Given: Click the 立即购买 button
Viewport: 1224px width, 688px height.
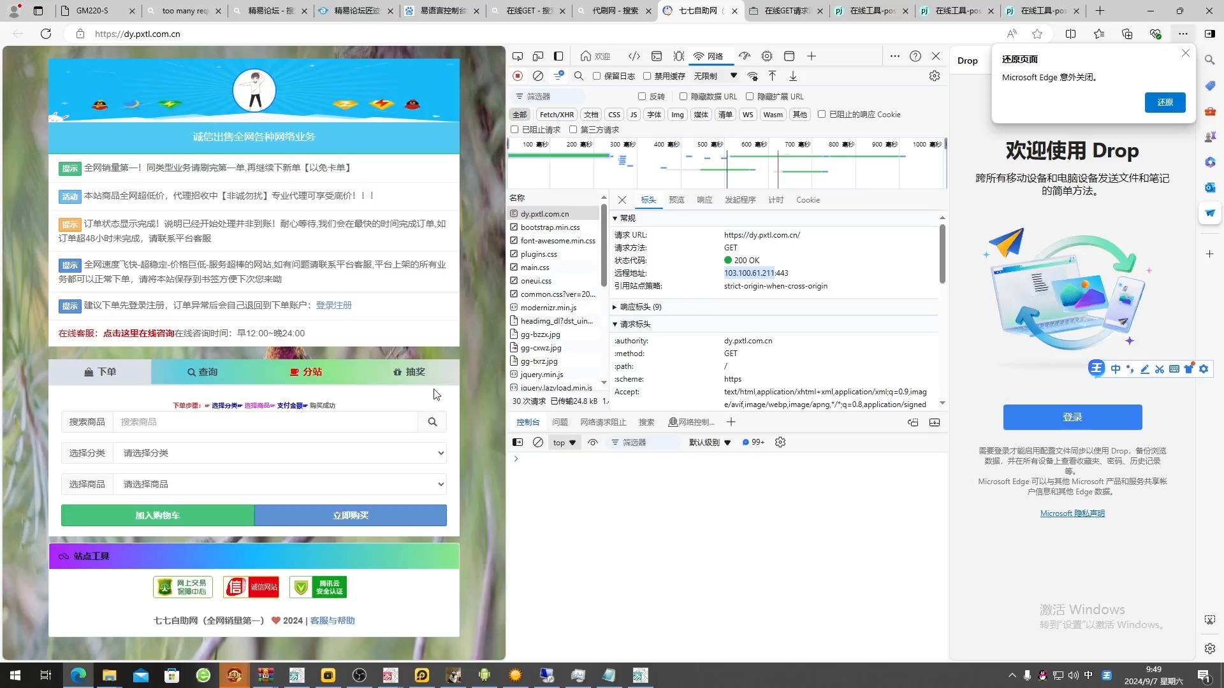Looking at the screenshot, I should click(x=351, y=515).
